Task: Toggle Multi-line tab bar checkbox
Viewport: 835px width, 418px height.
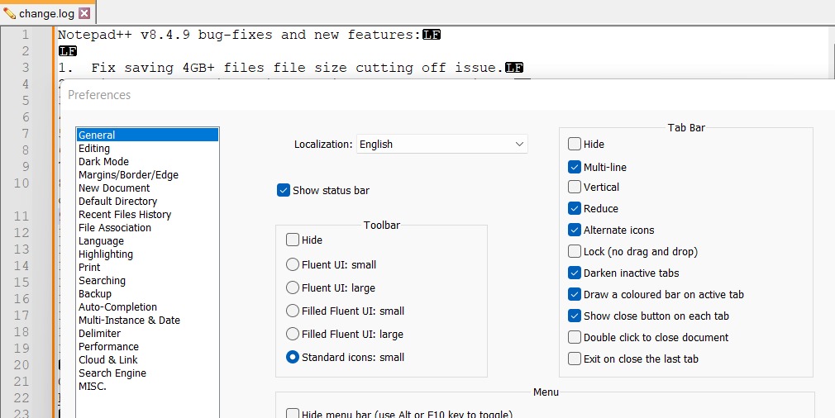Action: point(575,168)
